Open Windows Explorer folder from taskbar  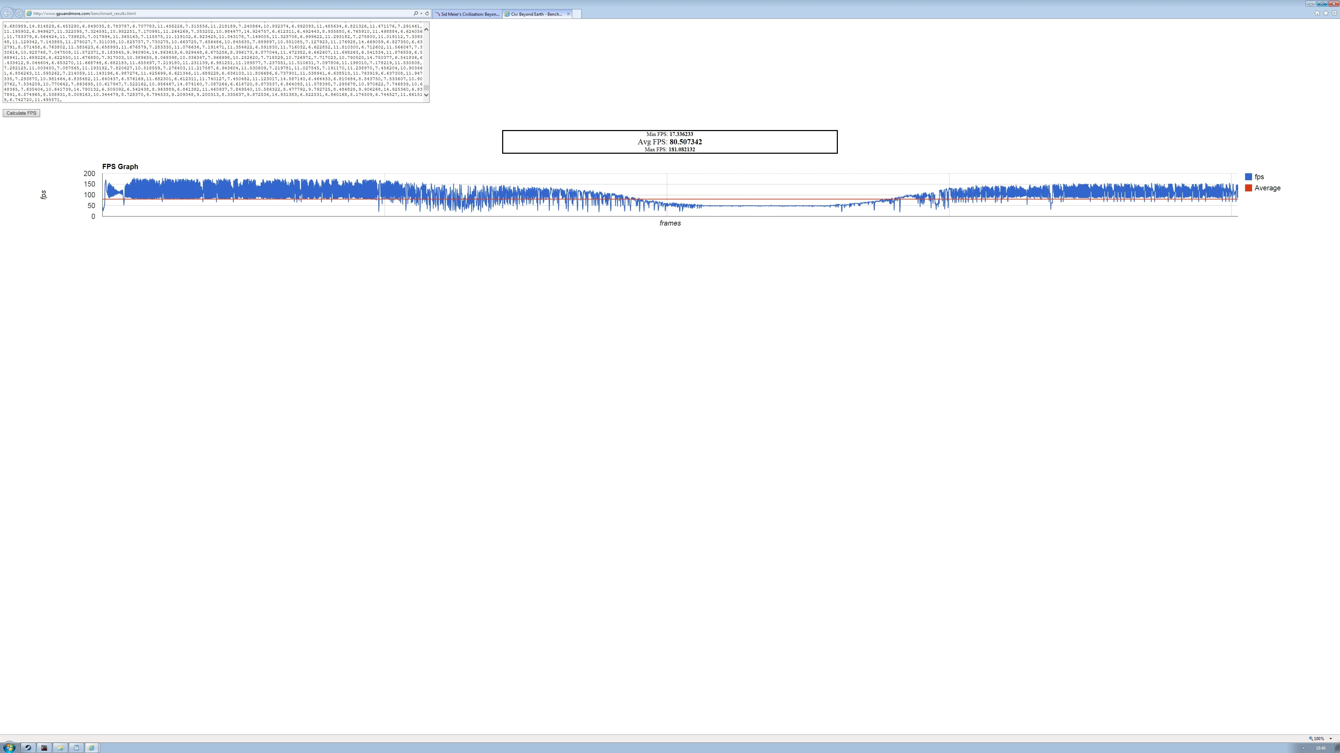click(60, 748)
